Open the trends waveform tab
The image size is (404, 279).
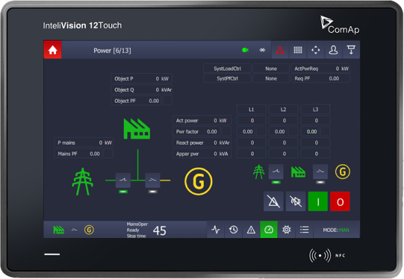click(215, 229)
